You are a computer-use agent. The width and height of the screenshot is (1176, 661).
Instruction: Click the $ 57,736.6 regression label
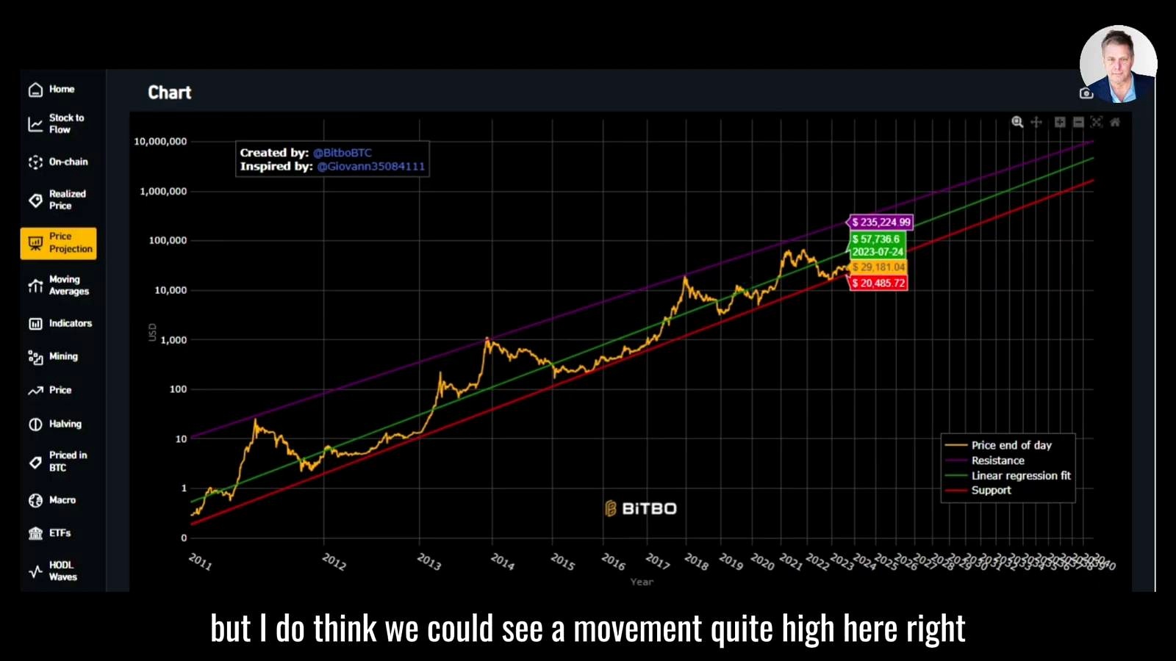tap(878, 245)
